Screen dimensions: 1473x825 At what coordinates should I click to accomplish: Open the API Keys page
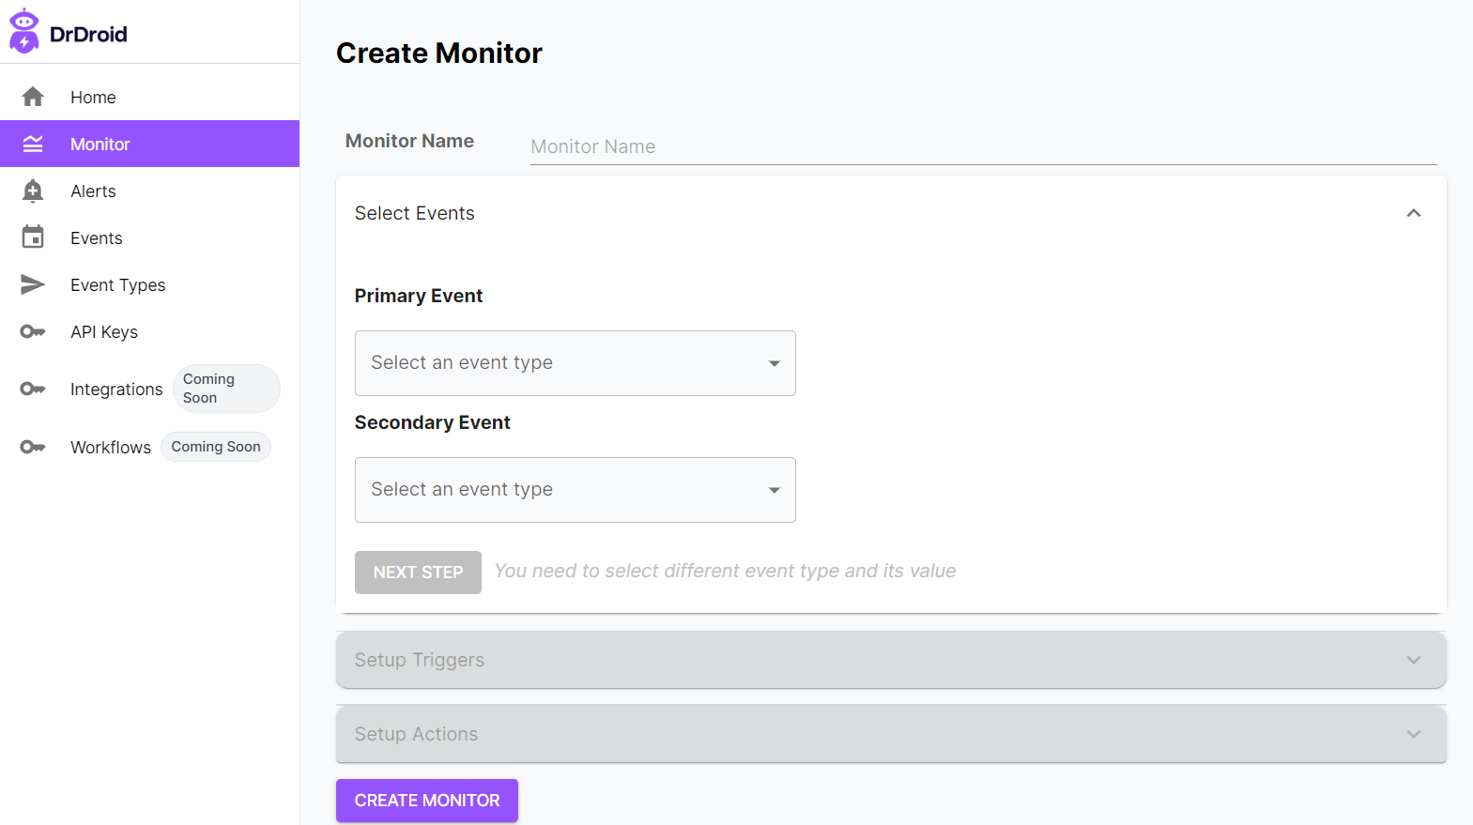click(104, 332)
